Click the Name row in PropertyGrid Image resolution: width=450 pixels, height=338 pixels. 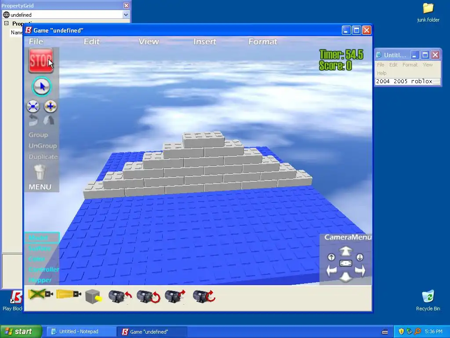pyautogui.click(x=17, y=33)
